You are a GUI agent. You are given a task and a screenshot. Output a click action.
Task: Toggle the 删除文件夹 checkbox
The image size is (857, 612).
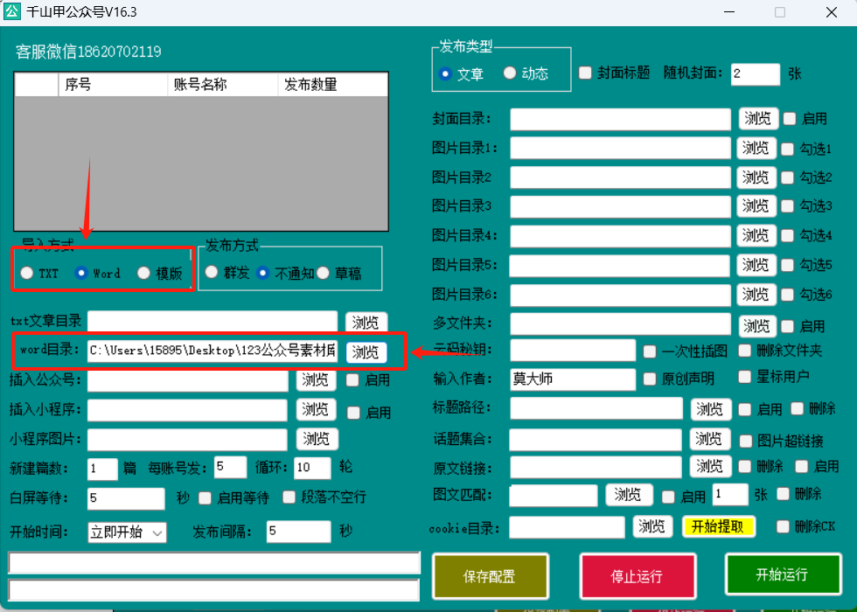click(x=745, y=351)
